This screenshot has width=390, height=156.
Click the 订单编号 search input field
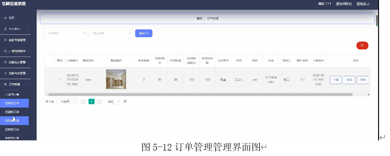coord(66,33)
